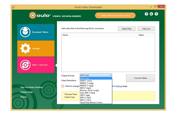Click the Select Files button
Image resolution: width=174 pixels, height=116 pixels.
127,29
